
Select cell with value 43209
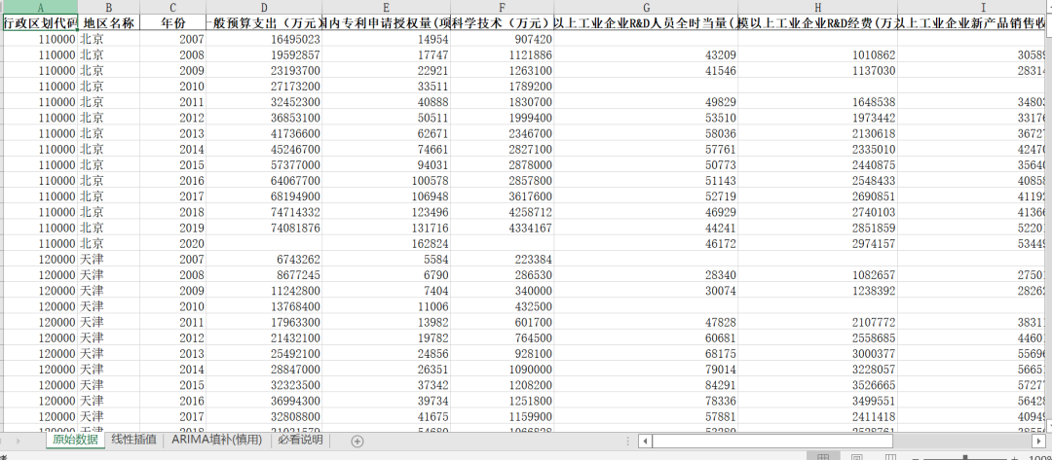pyautogui.click(x=646, y=54)
